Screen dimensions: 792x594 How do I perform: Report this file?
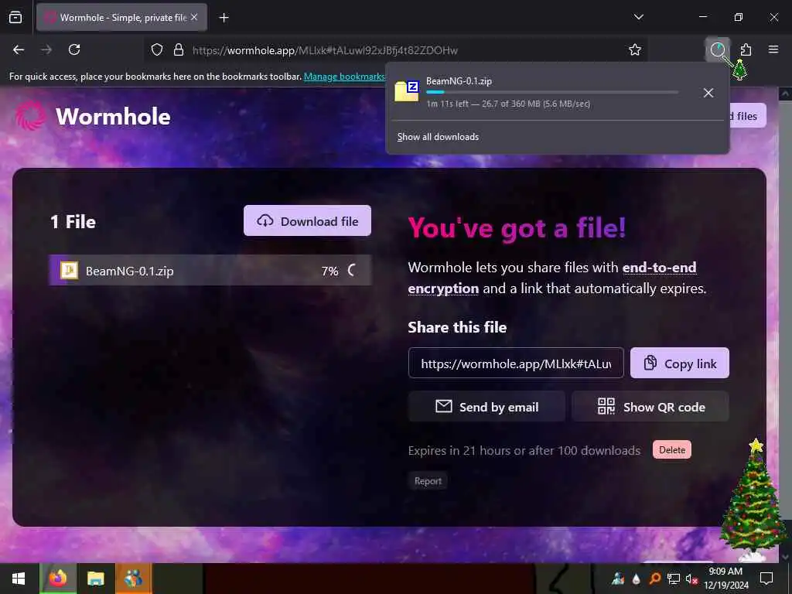coord(428,481)
